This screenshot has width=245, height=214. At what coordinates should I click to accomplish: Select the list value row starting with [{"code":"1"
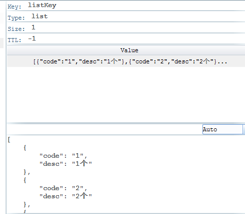coord(126,61)
